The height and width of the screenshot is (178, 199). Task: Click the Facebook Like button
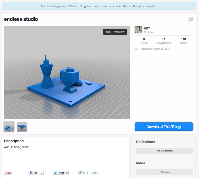coord(33,173)
